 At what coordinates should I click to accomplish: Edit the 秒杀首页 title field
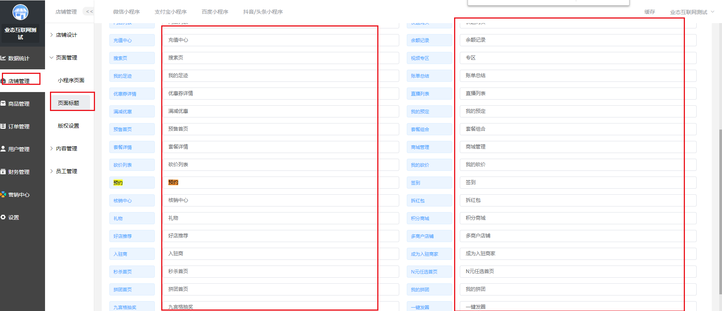tap(281, 272)
